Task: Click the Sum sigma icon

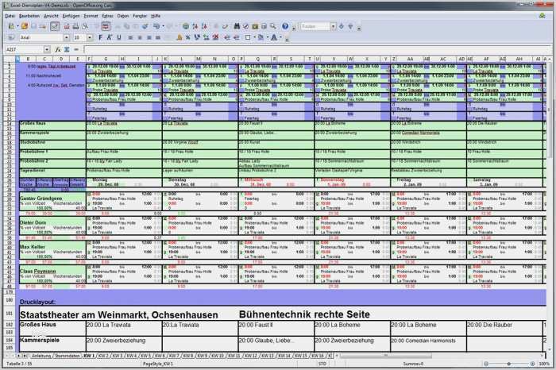Action: click(67, 49)
